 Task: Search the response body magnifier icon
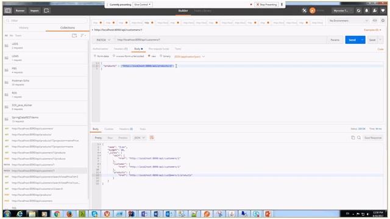tap(359, 137)
